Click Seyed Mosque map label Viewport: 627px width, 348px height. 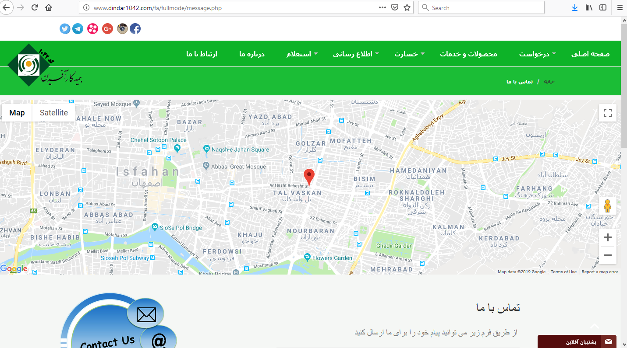point(113,104)
